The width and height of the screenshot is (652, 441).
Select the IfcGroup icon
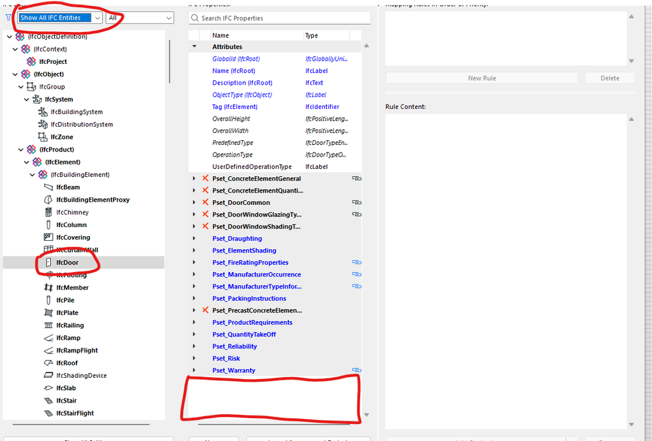click(31, 87)
